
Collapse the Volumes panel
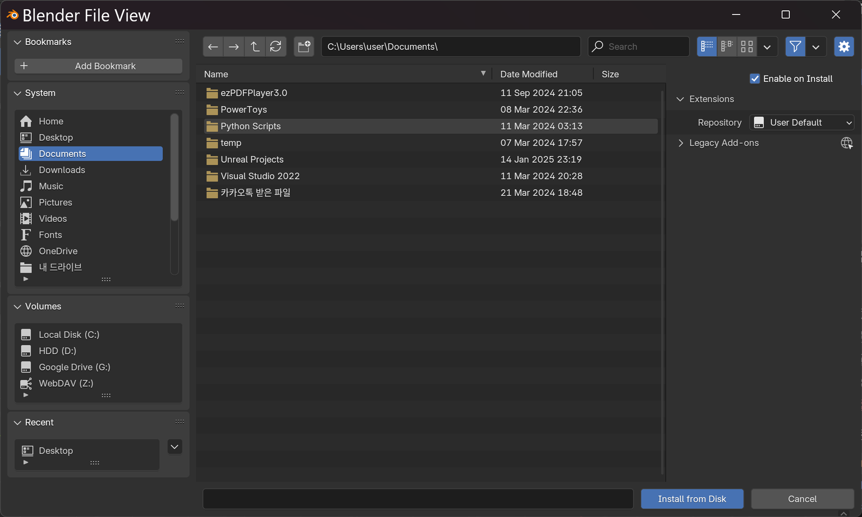click(x=17, y=306)
